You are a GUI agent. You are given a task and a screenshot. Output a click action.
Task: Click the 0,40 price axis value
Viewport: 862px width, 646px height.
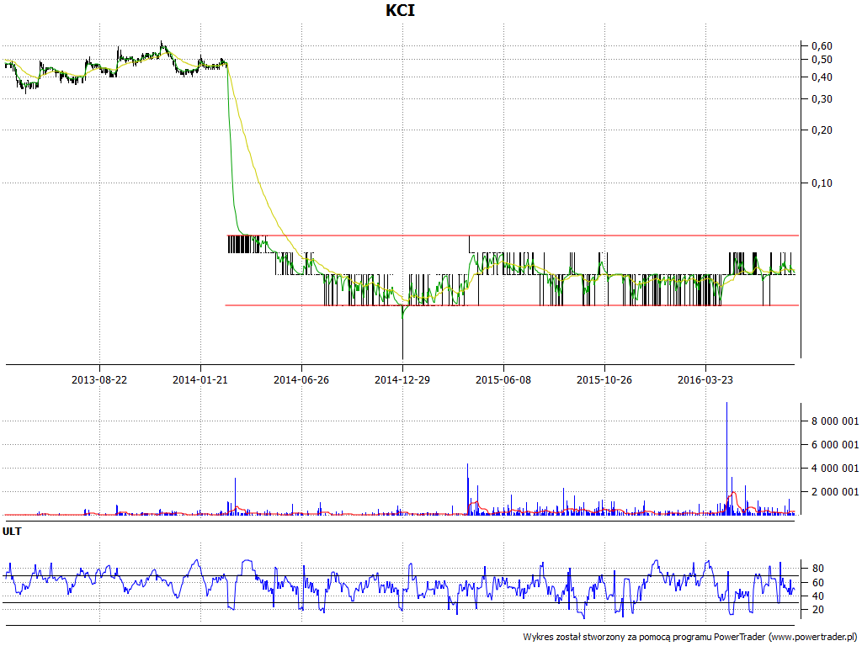822,77
